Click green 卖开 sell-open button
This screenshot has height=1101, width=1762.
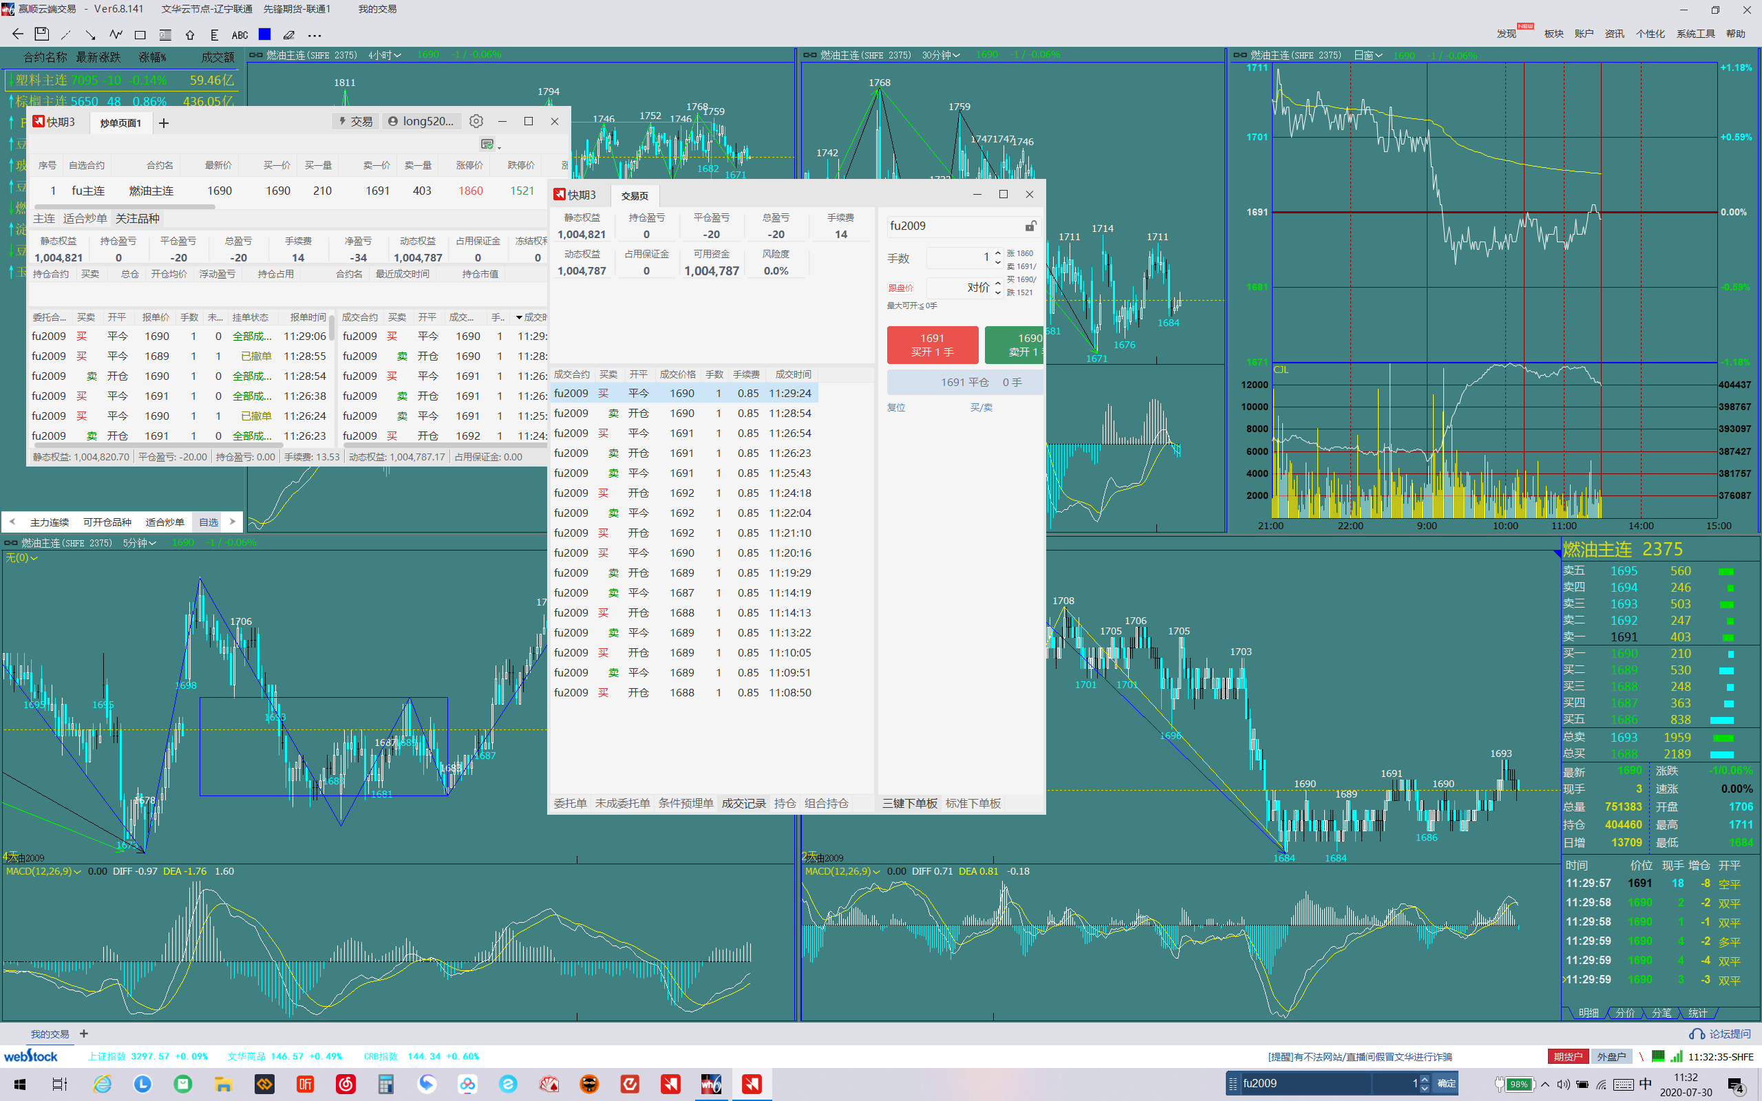pos(1015,345)
